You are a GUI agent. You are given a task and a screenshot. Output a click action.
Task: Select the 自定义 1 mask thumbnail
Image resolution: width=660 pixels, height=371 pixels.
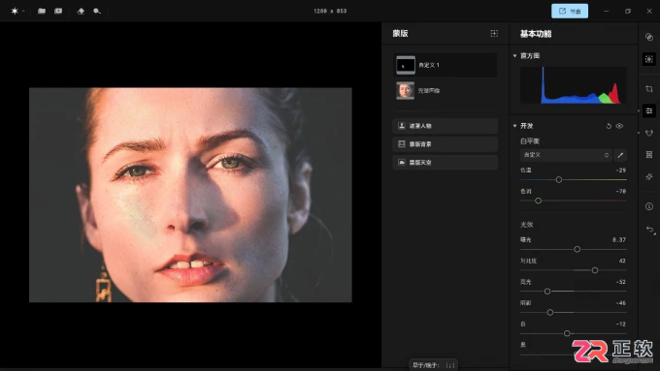click(x=406, y=65)
